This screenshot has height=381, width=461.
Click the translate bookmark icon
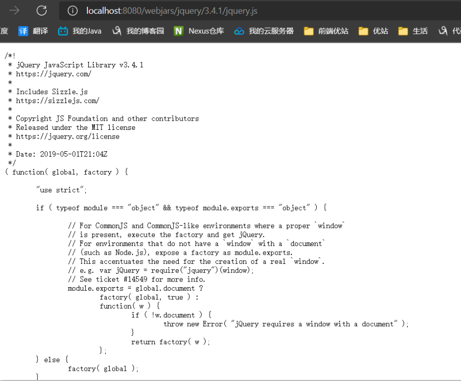[x=23, y=31]
